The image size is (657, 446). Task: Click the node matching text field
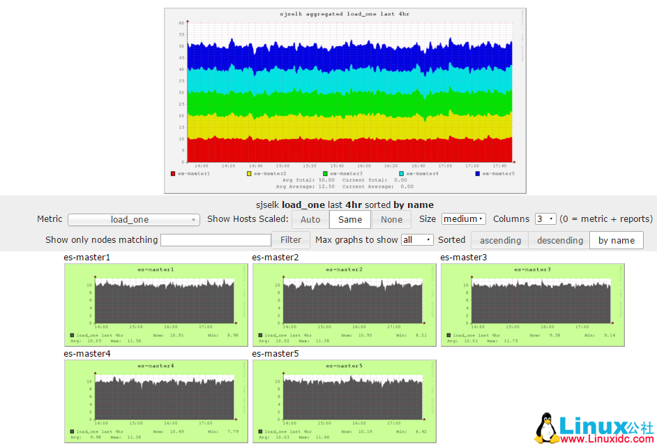pyautogui.click(x=216, y=240)
